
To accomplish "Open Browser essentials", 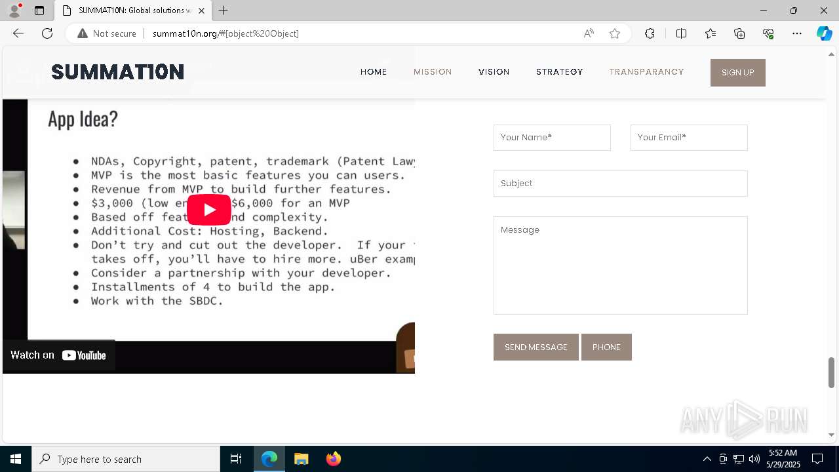I will (768, 33).
